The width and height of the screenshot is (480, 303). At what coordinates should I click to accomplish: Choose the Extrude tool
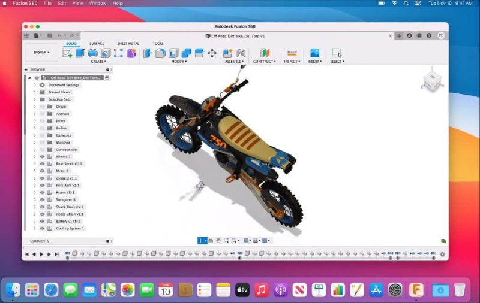[80, 53]
